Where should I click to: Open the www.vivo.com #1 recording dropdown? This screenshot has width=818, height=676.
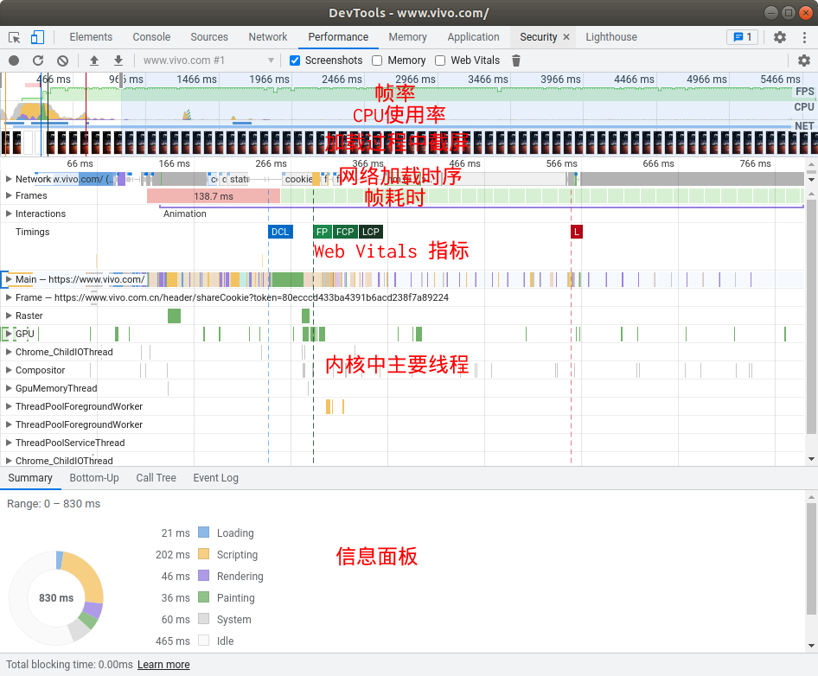click(208, 61)
